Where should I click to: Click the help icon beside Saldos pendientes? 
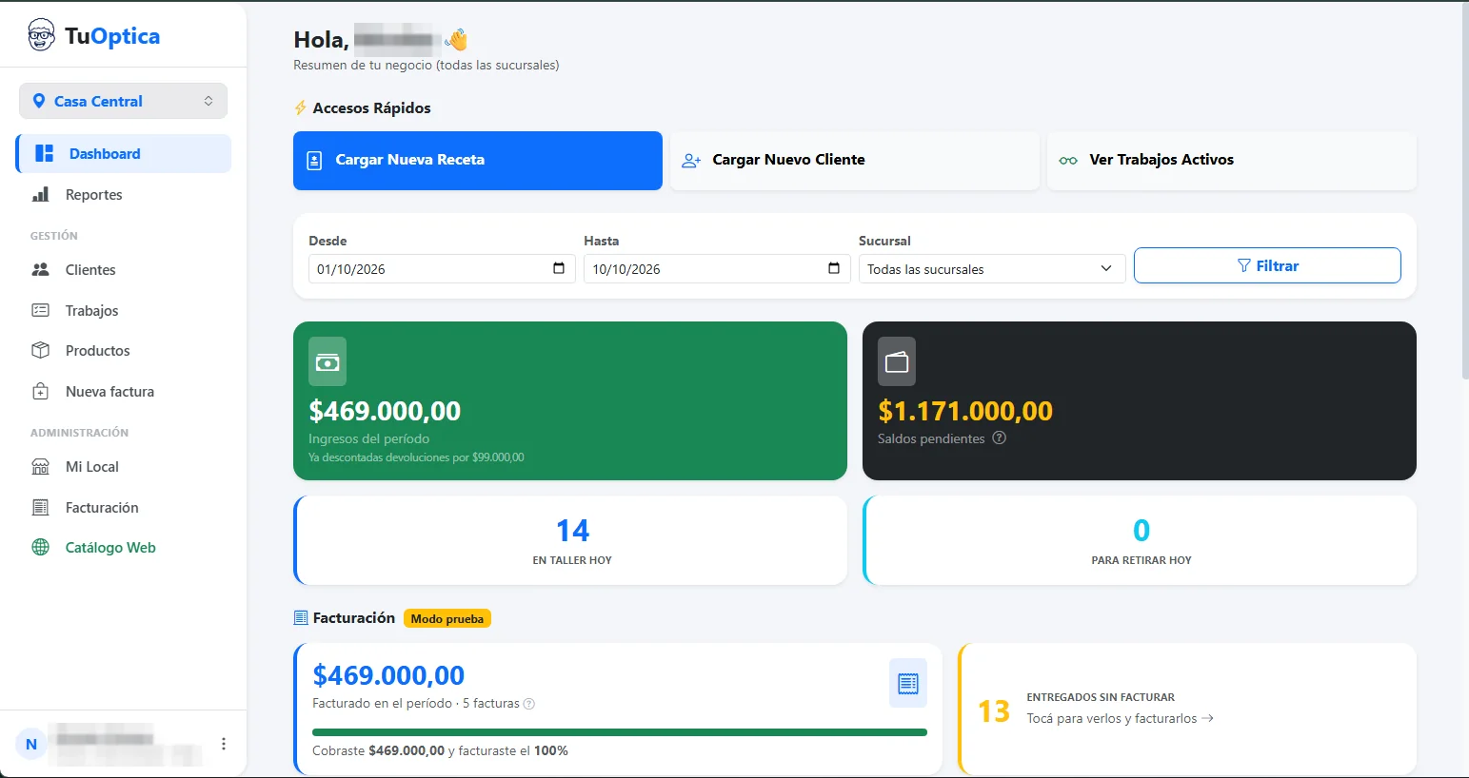(x=999, y=438)
